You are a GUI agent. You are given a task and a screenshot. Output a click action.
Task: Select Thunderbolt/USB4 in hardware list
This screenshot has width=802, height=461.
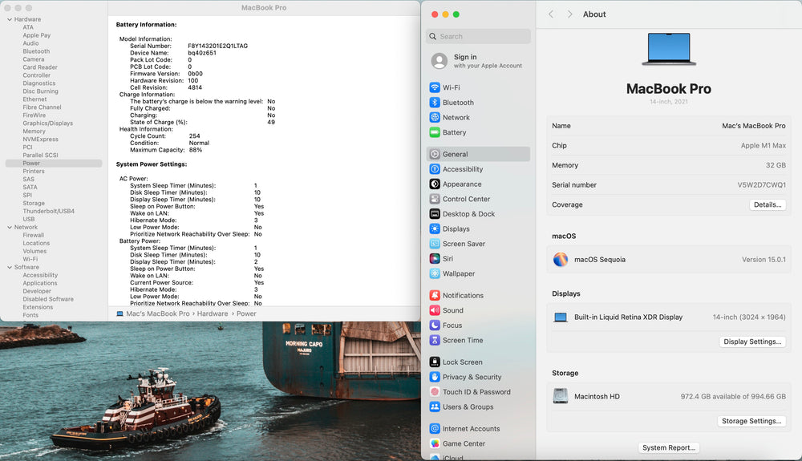coord(49,211)
